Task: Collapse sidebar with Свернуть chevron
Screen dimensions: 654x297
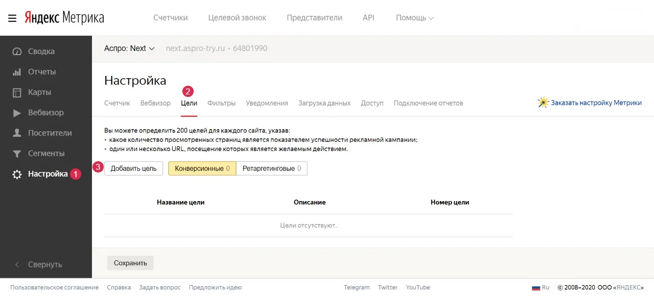Action: click(x=17, y=264)
